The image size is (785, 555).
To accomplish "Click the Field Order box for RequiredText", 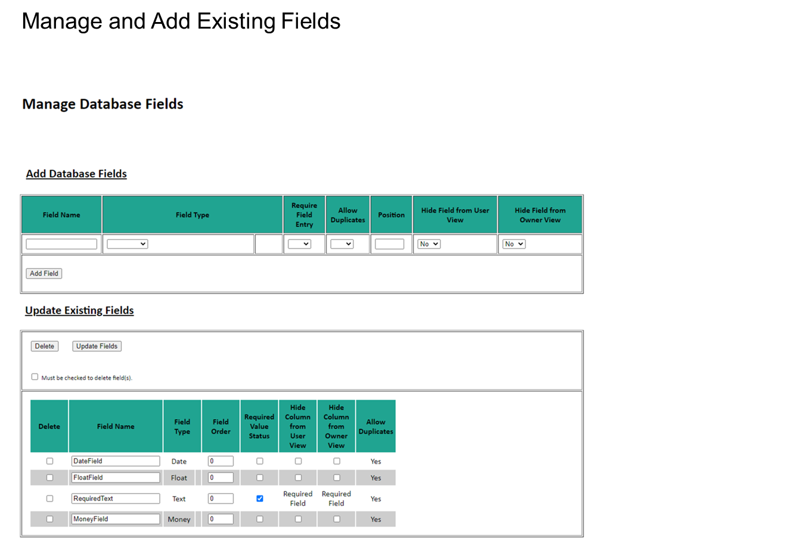I will (x=221, y=498).
